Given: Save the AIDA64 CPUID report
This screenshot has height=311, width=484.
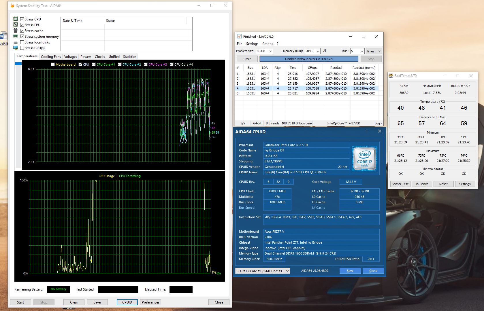Looking at the screenshot, I should click(350, 271).
